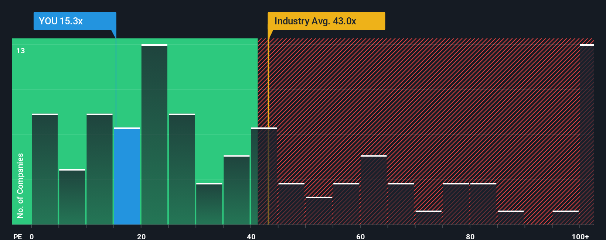Image resolution: width=606 pixels, height=240 pixels.
Task: Click the bar covering PE 75-80
Action: click(456, 204)
